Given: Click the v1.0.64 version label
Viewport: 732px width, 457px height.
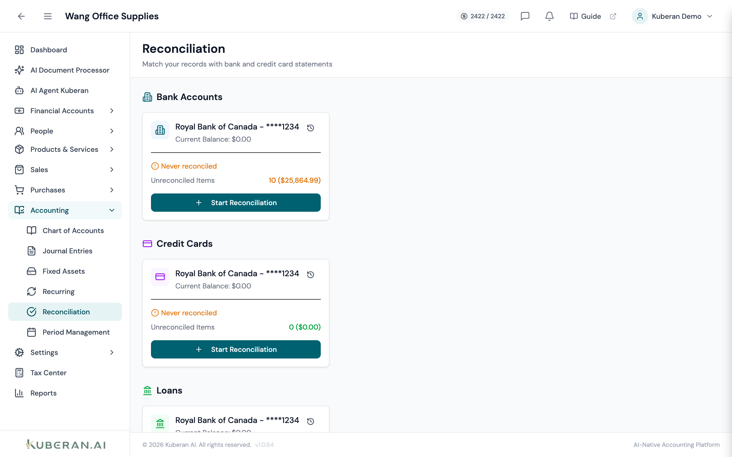Looking at the screenshot, I should [264, 445].
